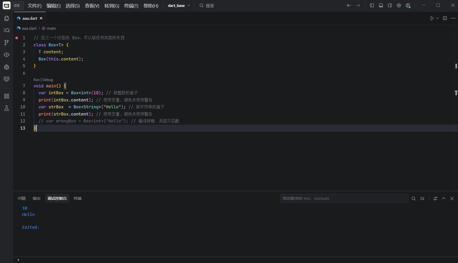The width and height of the screenshot is (458, 263).
Task: Go back with the left arrow
Action: [x=349, y=5]
